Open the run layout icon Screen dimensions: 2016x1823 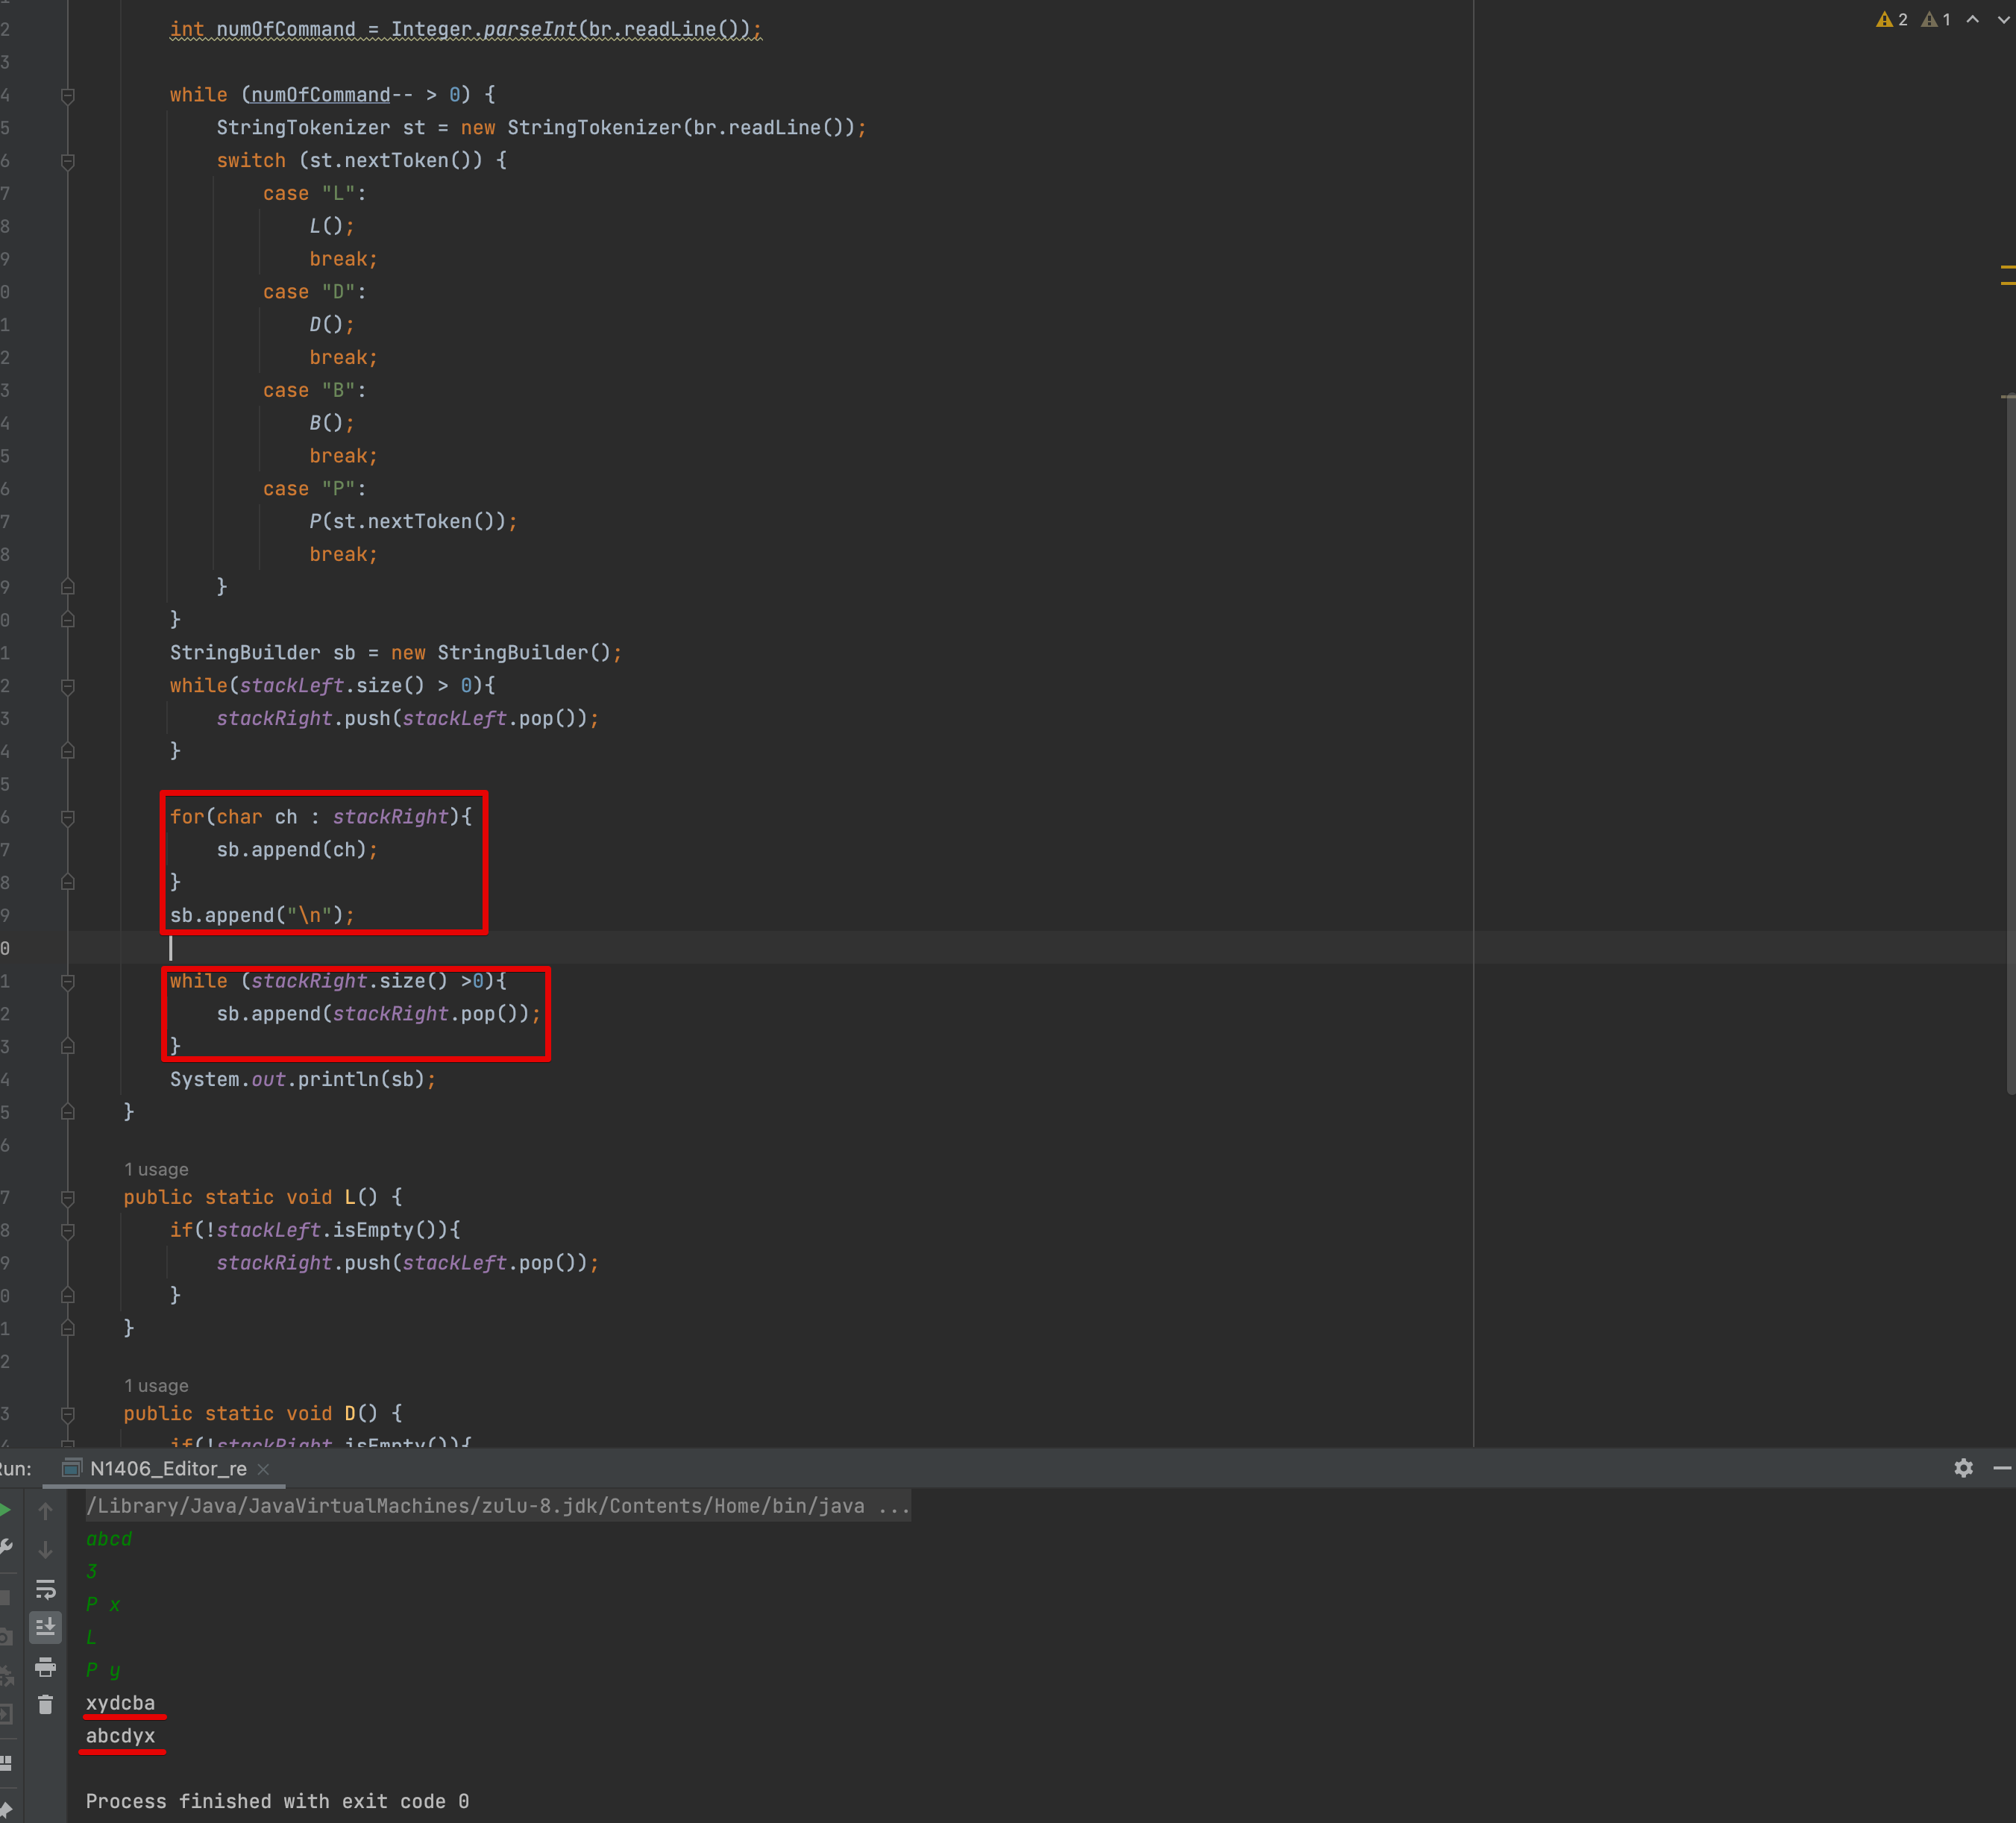pos(5,1762)
